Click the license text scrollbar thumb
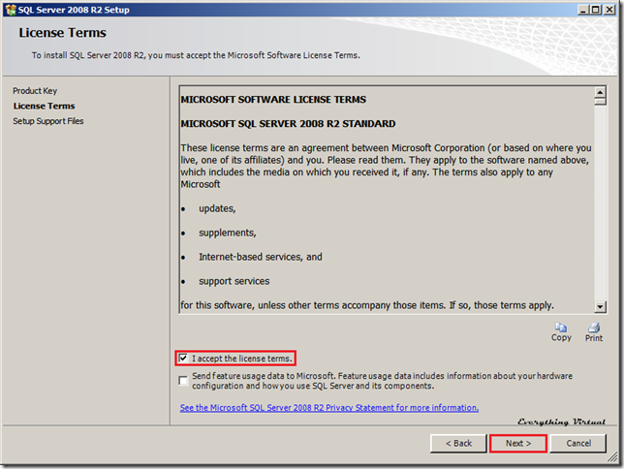Viewport: 624px width, 469px height. pos(600,101)
